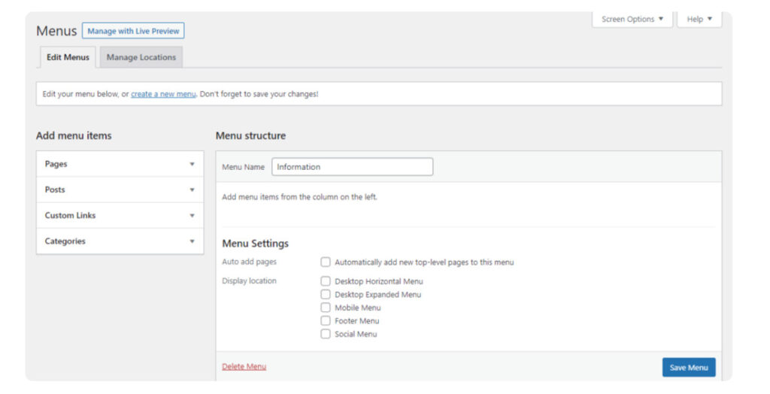Open the Screen Options dropdown

632,20
